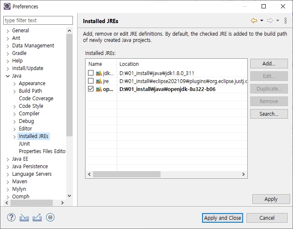Expand the Compiler sub-node

click(x=15, y=114)
